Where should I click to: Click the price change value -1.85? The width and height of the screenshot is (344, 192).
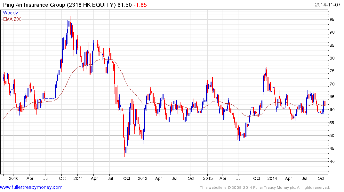140,5
